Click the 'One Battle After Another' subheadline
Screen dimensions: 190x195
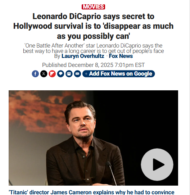coord(93,48)
